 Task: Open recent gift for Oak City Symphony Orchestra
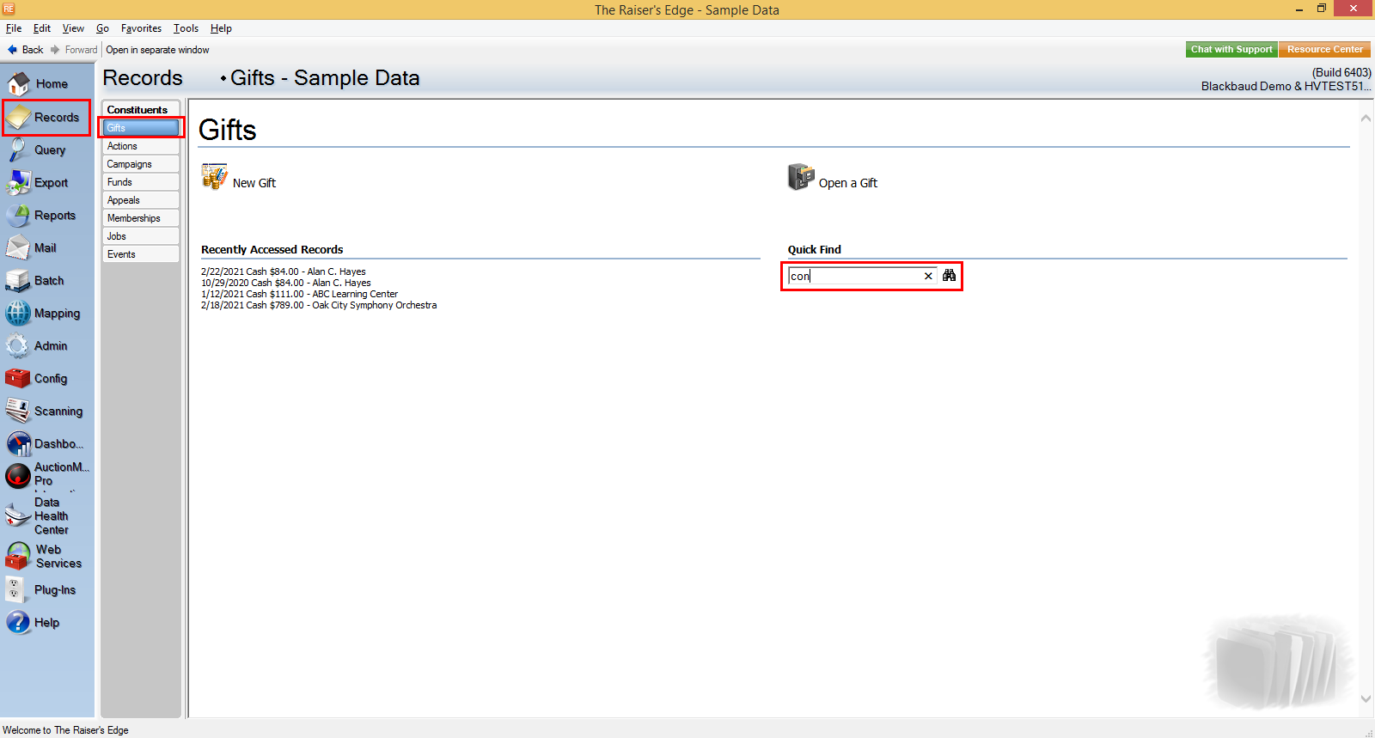(x=319, y=305)
